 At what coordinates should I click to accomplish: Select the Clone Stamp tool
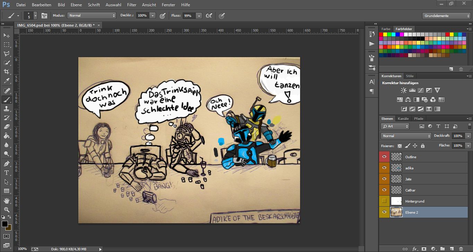pyautogui.click(x=7, y=109)
